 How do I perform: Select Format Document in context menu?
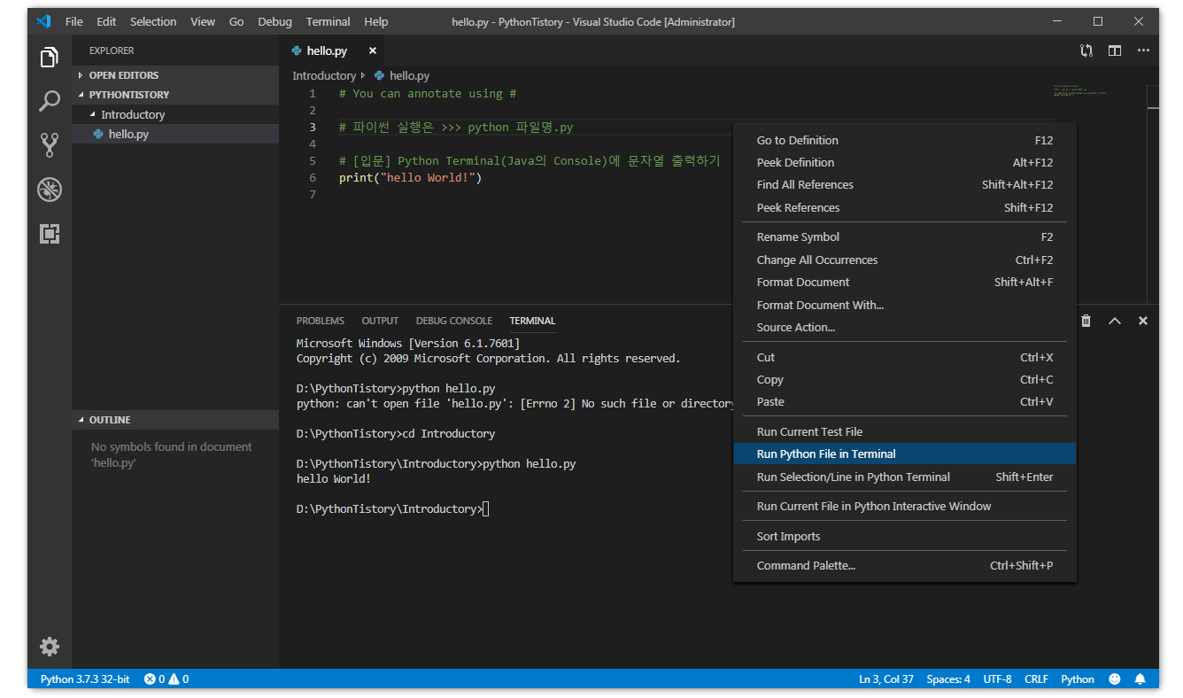pyautogui.click(x=905, y=282)
